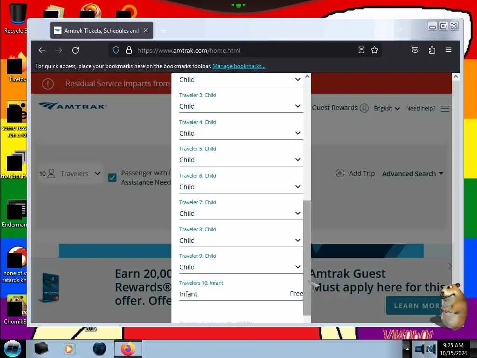The height and width of the screenshot is (358, 477).
Task: Open the volume tray icon
Action: [430, 349]
